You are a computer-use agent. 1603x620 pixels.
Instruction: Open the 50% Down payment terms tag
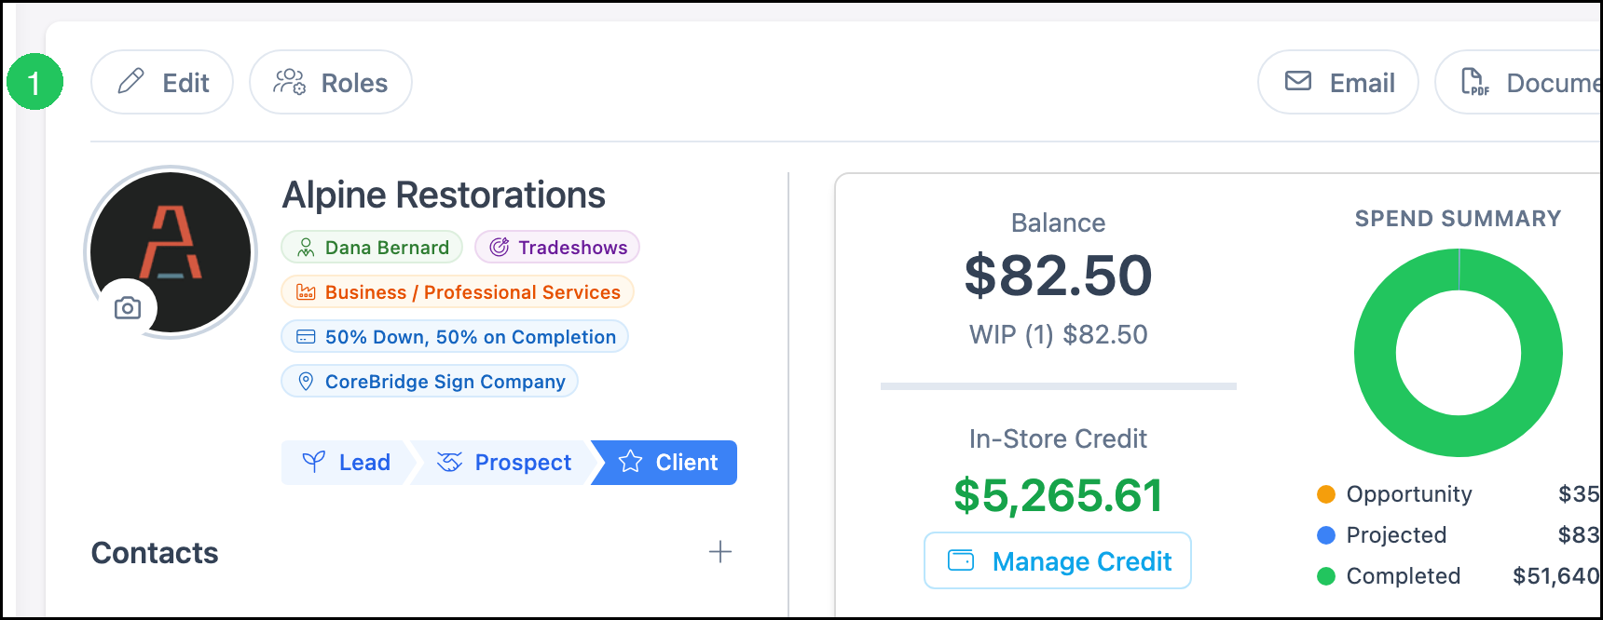(455, 336)
